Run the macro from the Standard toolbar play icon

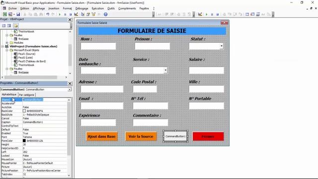(60, 14)
